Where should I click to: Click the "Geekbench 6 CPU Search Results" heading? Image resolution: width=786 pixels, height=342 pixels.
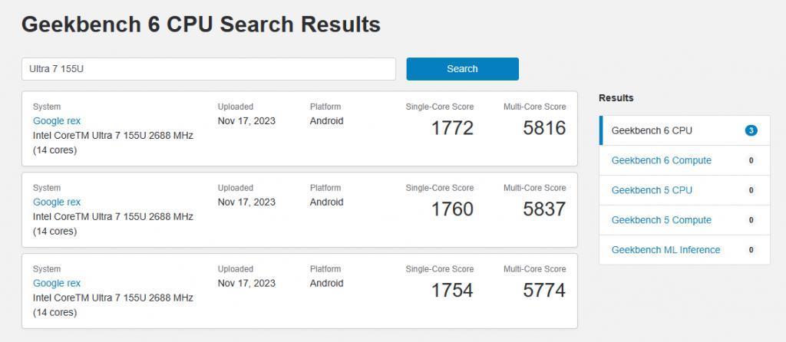[201, 25]
